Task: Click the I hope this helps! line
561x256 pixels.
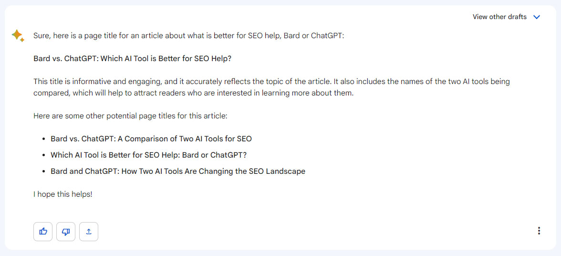Action: pyautogui.click(x=63, y=195)
